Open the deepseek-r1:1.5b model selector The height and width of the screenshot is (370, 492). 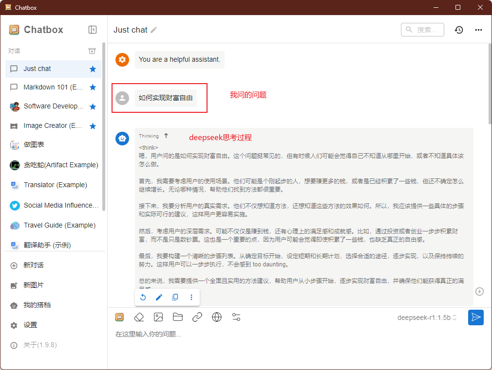[x=427, y=317]
